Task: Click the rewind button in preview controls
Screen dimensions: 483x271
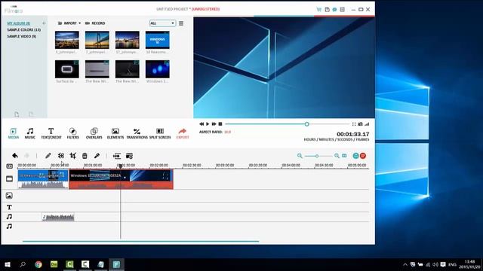Action: tap(202, 123)
